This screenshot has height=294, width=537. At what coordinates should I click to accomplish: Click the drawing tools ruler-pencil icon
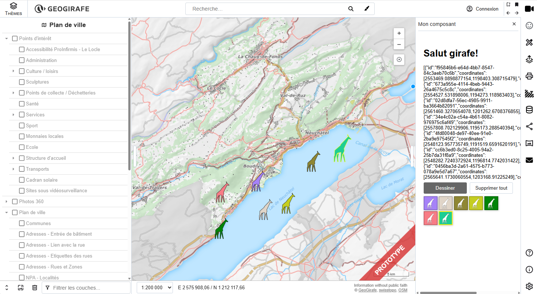click(x=529, y=43)
